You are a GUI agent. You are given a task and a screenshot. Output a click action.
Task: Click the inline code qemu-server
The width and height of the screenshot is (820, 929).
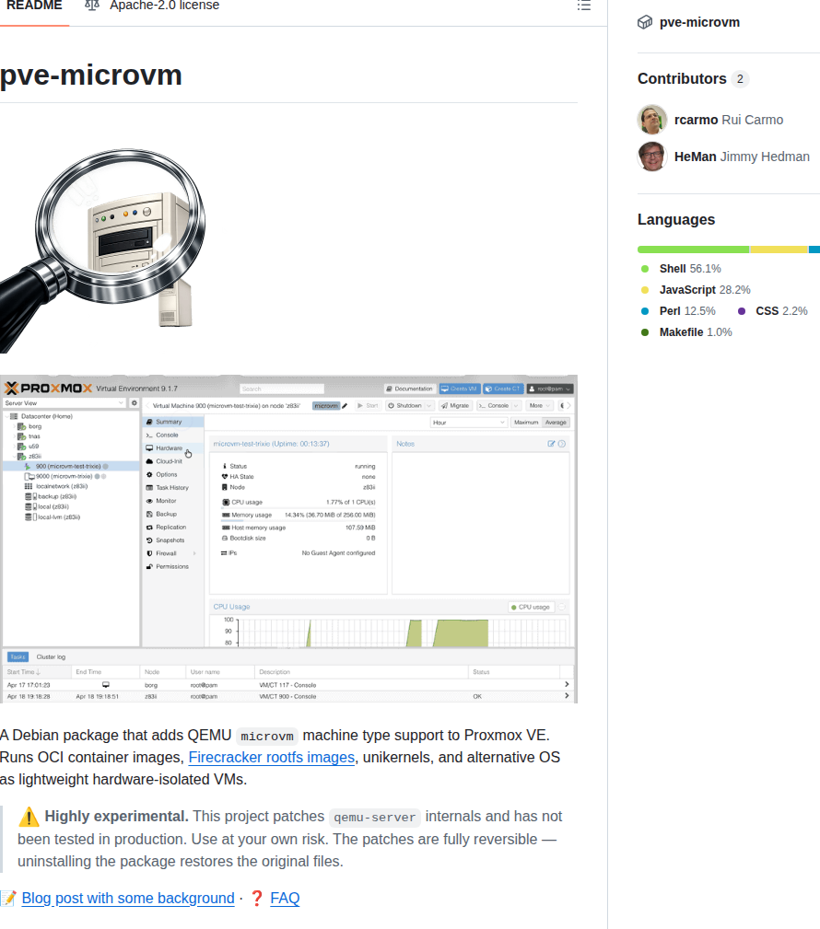tap(375, 817)
